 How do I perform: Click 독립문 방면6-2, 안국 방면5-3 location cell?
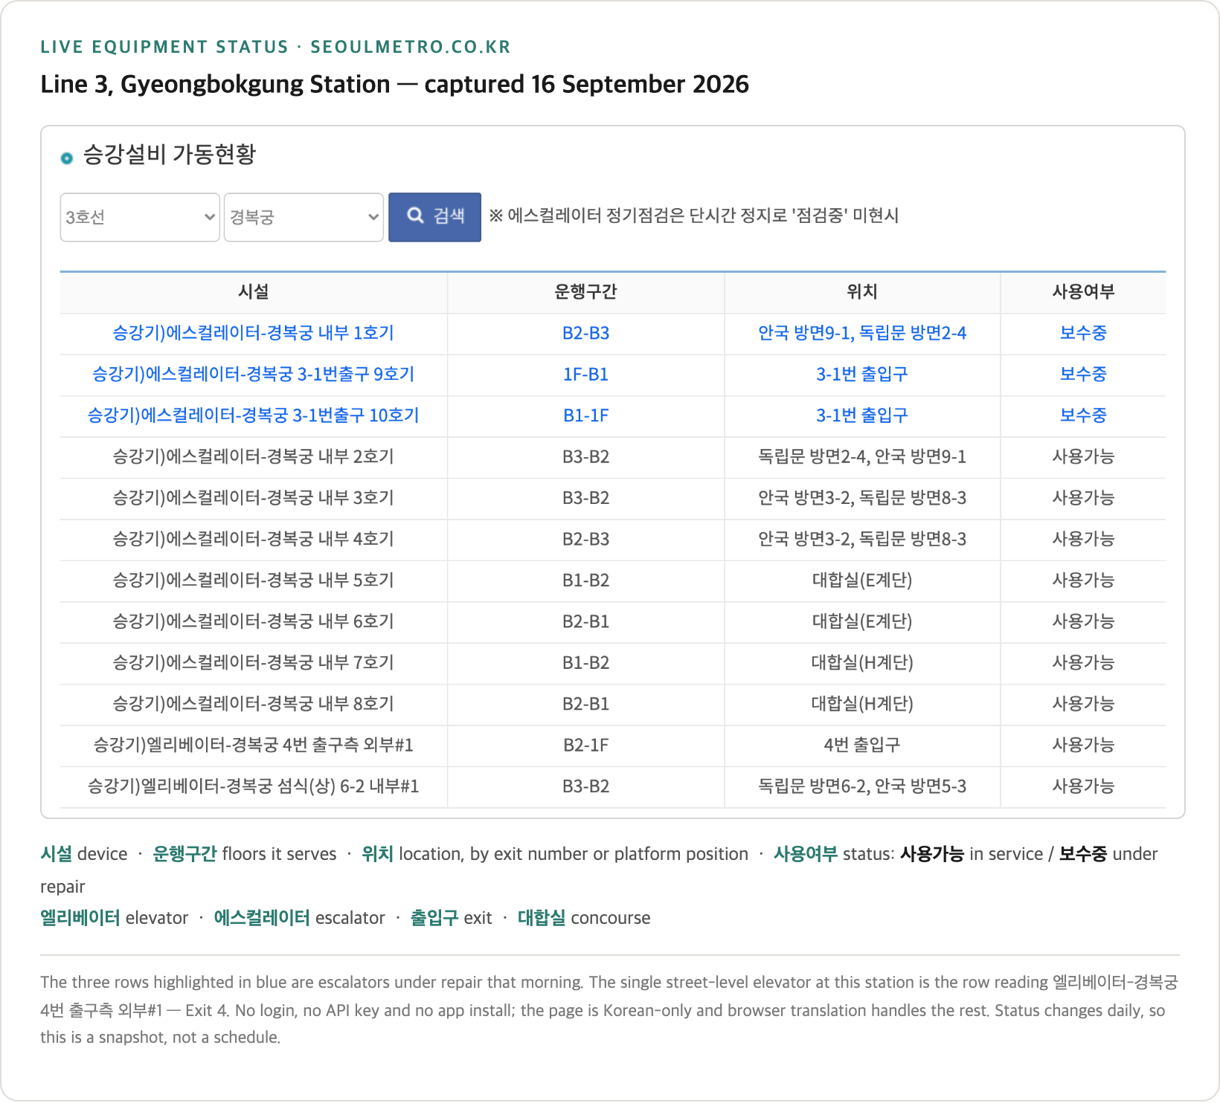click(x=862, y=786)
